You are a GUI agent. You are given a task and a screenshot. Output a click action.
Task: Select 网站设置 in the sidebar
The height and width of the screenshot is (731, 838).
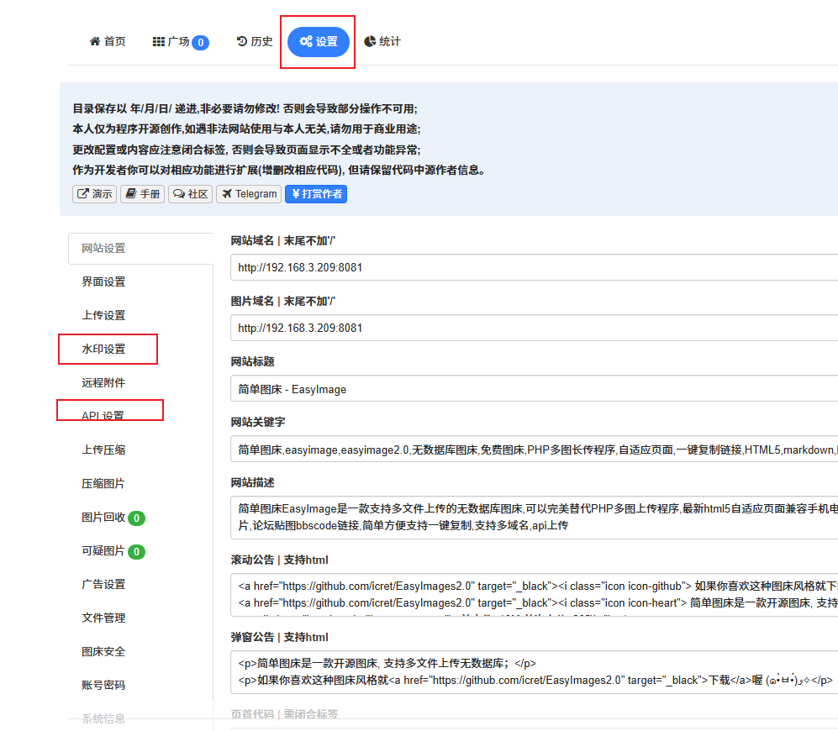(x=140, y=249)
